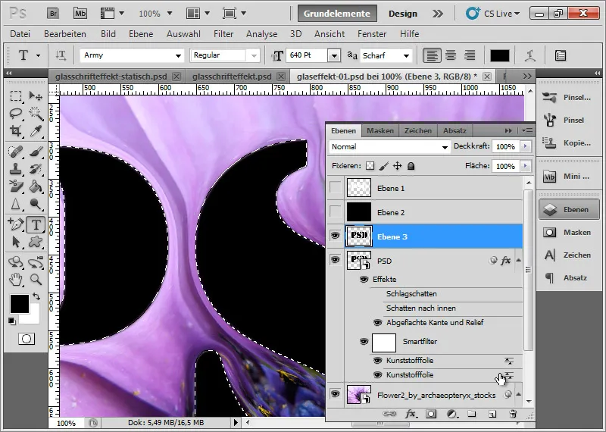Delete layer trash icon

[x=513, y=415]
